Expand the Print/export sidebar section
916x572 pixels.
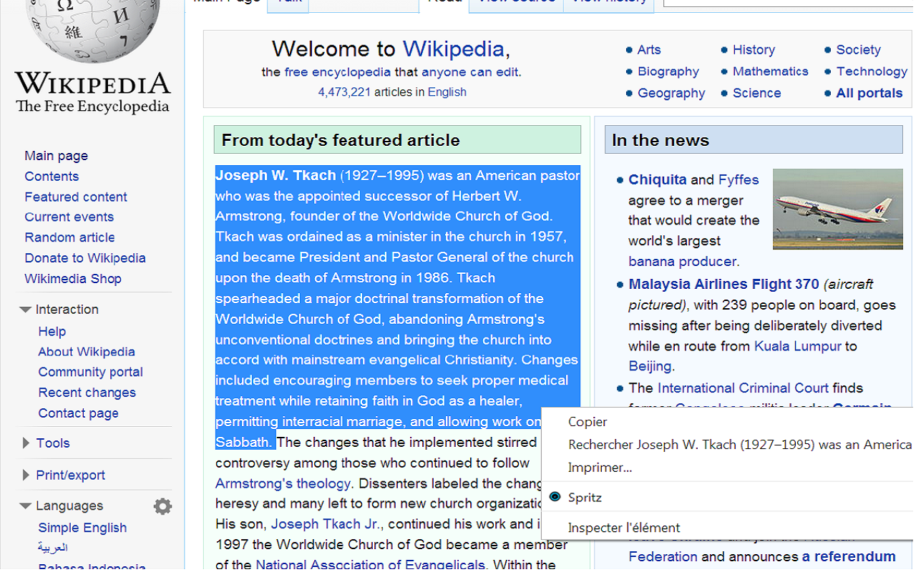[x=26, y=475]
